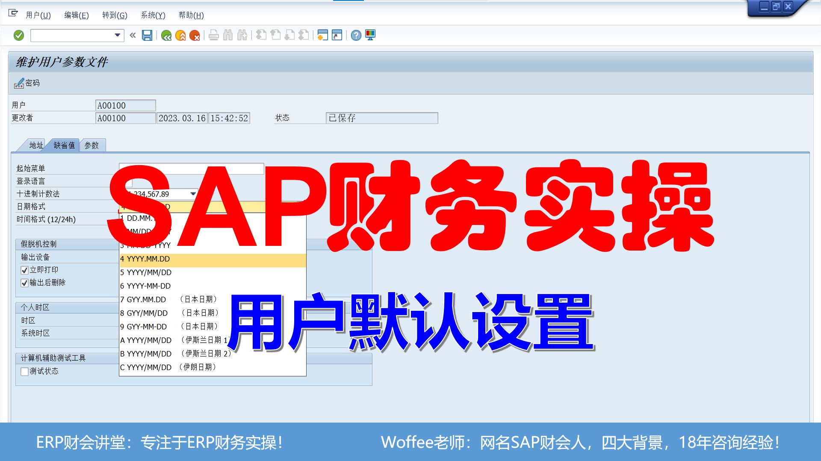This screenshot has height=461, width=821.
Task: Click the Find binoculars icon
Action: 228,35
